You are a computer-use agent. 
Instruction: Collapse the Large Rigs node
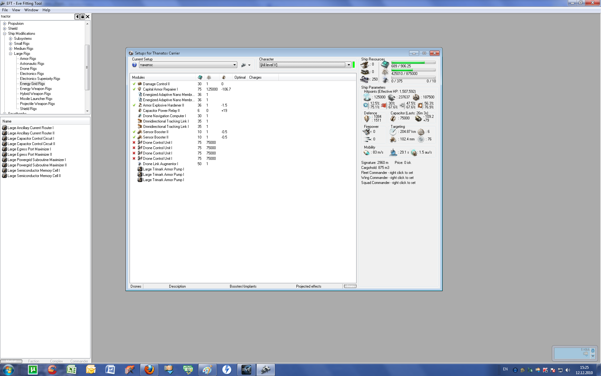pyautogui.click(x=11, y=54)
